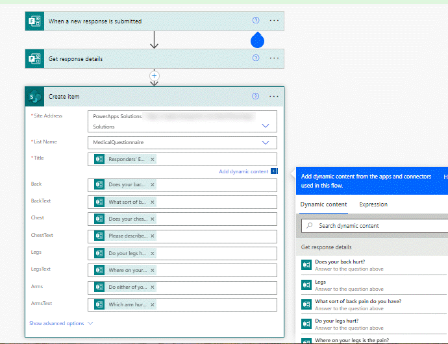Click Add dynamic content link

[243, 171]
